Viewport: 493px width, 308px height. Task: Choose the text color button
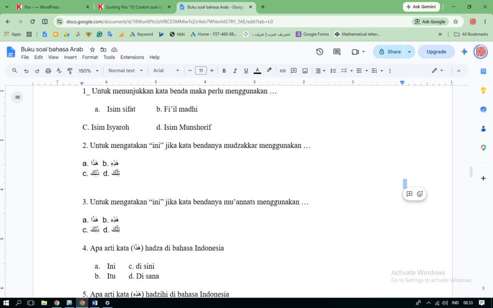pos(257,71)
